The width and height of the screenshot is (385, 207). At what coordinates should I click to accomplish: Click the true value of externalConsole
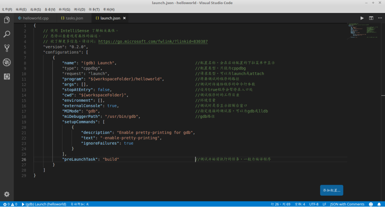click(112, 106)
